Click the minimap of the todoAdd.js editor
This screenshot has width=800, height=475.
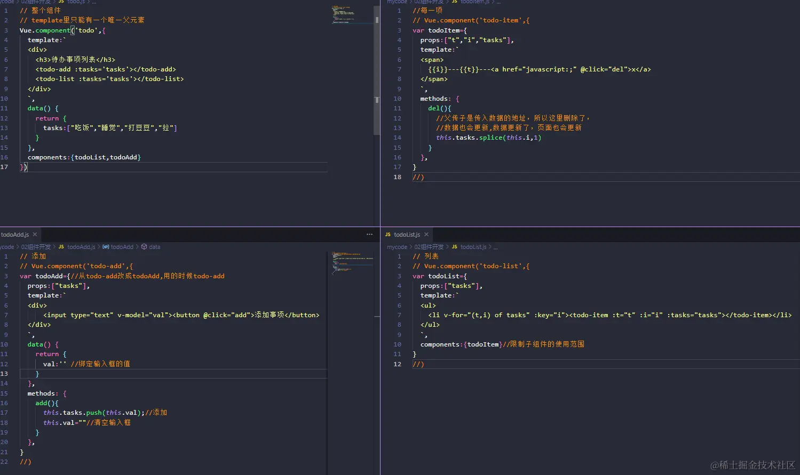(x=351, y=262)
